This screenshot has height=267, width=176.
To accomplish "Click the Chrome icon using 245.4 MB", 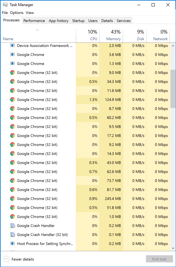I will tap(13, 199).
